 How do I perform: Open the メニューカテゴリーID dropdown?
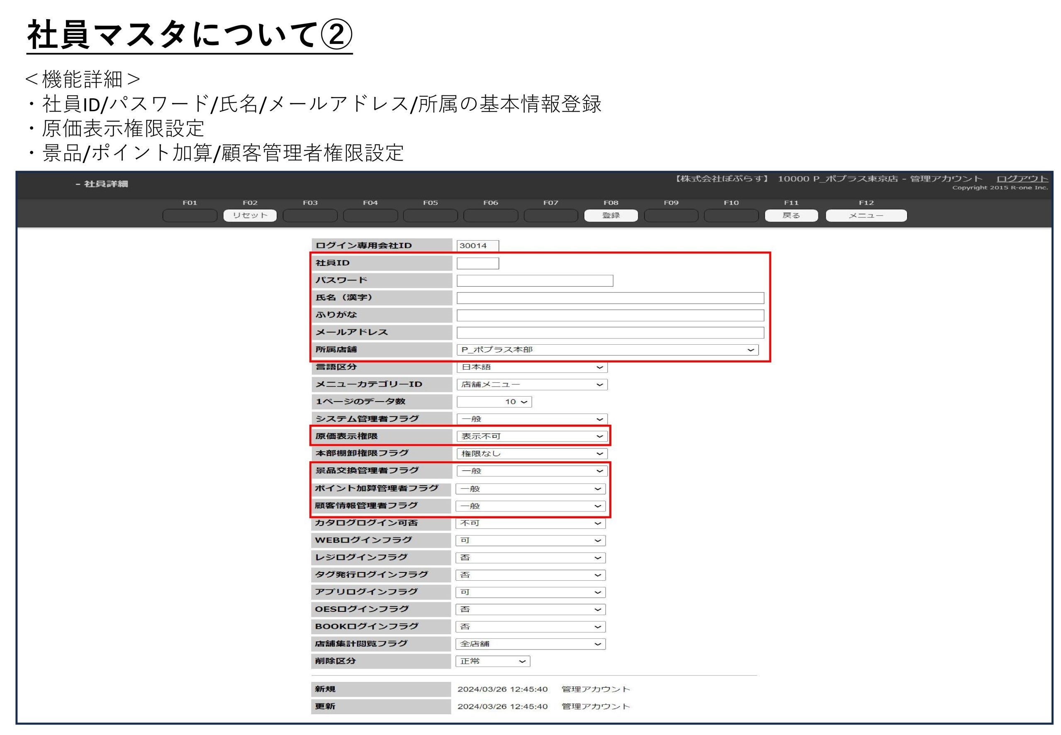[531, 385]
